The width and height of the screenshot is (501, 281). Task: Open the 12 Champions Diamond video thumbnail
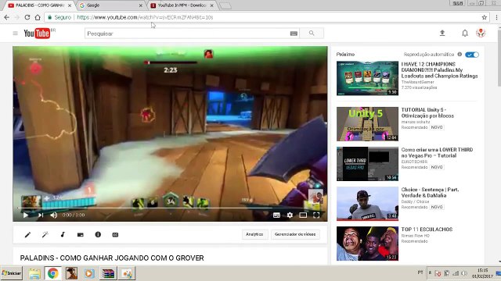(x=367, y=78)
